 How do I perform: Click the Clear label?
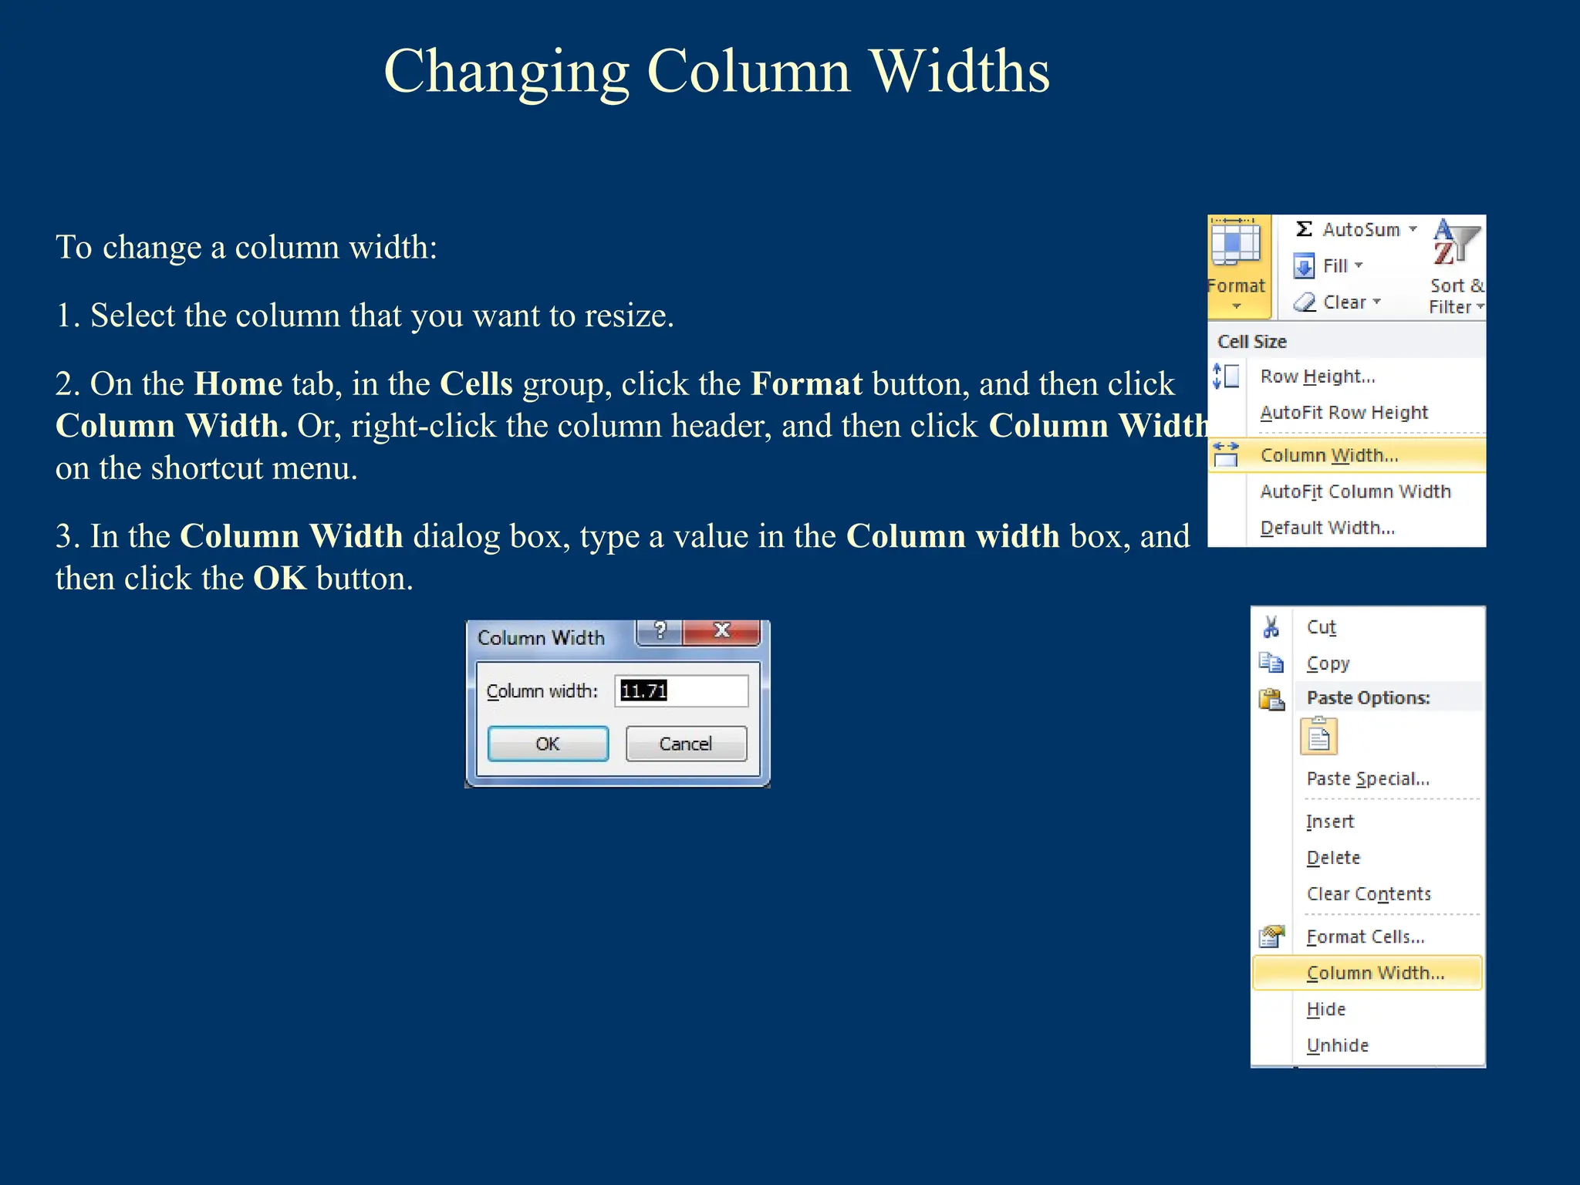(x=1345, y=302)
